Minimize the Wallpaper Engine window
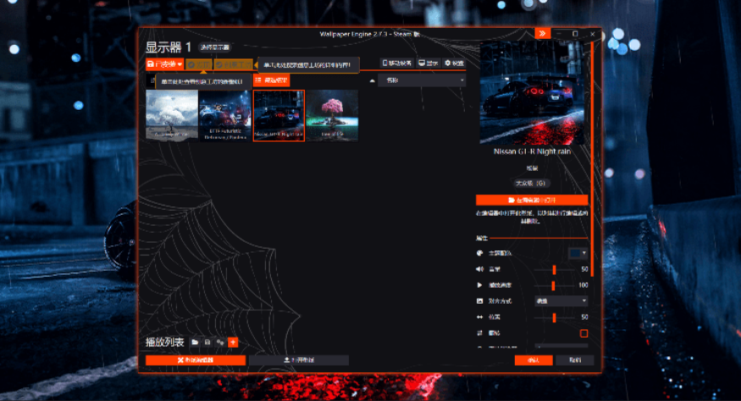Viewport: 741px width, 401px height. (559, 34)
